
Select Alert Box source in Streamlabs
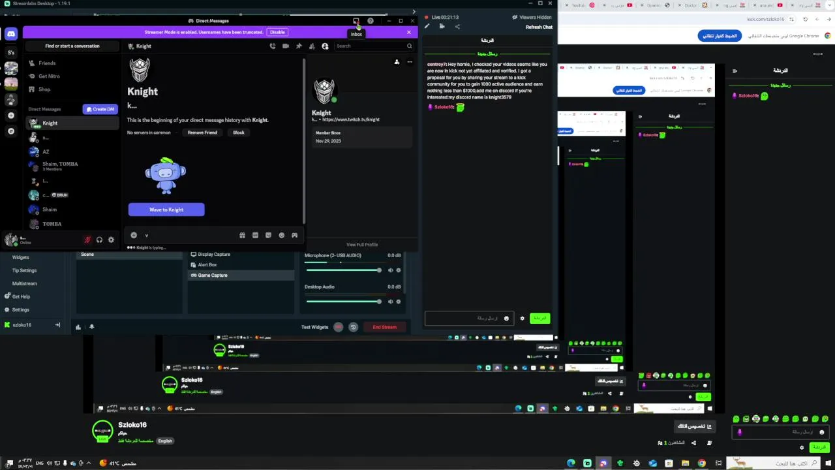coord(241,265)
